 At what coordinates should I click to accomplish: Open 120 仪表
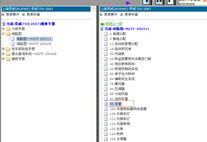116,129
